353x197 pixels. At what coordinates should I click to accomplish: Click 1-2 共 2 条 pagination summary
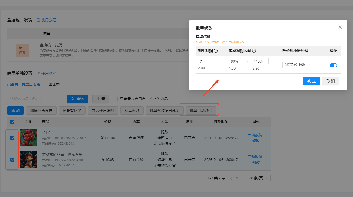[x=217, y=178]
